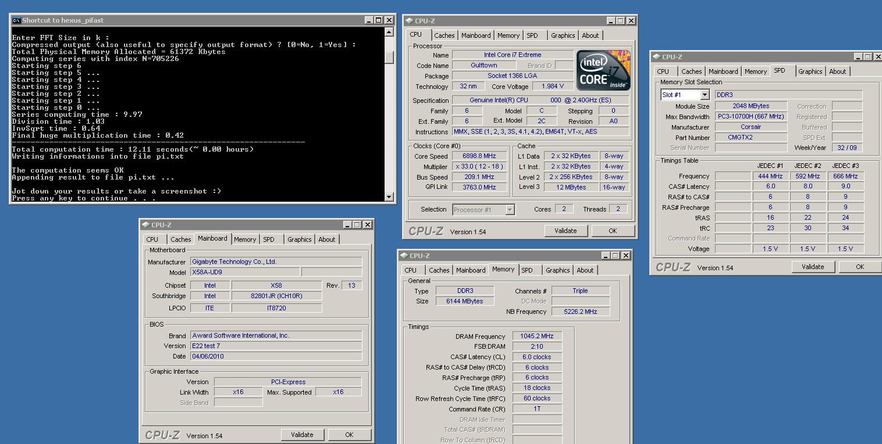The image size is (882, 444).
Task: Click the NB Frequency 5226.2 MHz value
Action: (580, 311)
